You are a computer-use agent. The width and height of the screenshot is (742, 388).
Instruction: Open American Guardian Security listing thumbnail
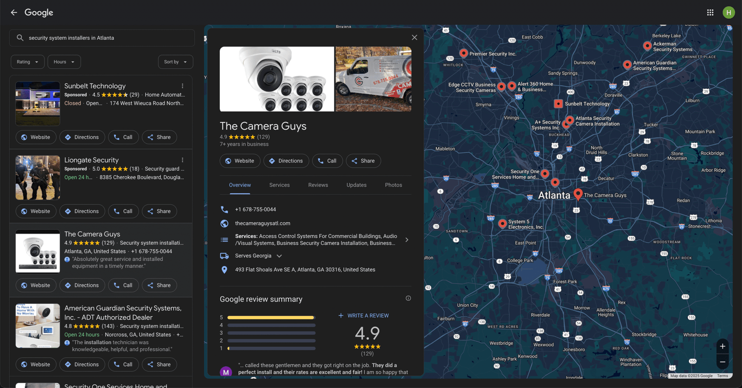(38, 326)
